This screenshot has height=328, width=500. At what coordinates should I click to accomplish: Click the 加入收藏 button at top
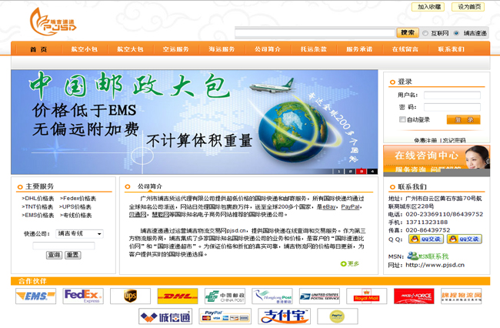pos(429,7)
